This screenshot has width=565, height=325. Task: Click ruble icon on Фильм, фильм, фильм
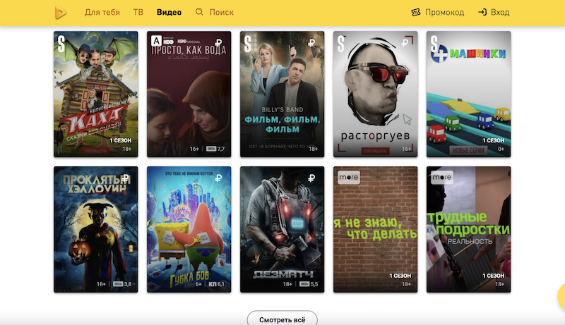(311, 43)
